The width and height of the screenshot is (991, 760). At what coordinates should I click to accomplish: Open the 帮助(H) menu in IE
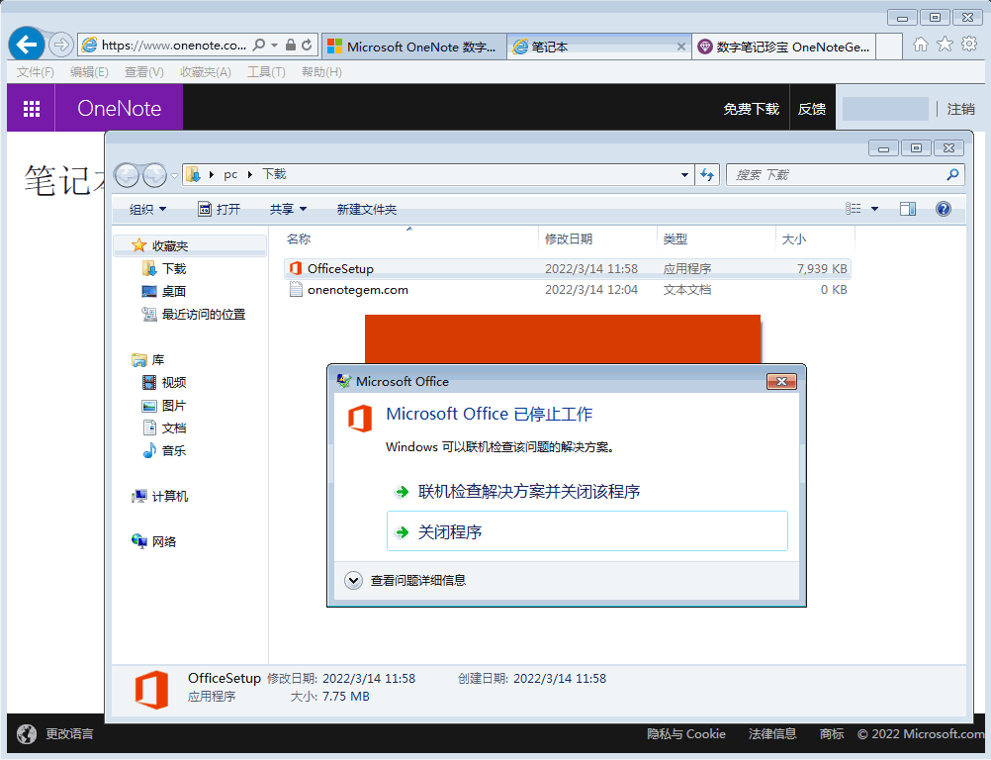[321, 72]
